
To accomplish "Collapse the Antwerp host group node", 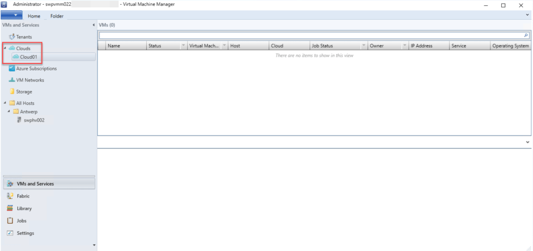I will pyautogui.click(x=9, y=111).
